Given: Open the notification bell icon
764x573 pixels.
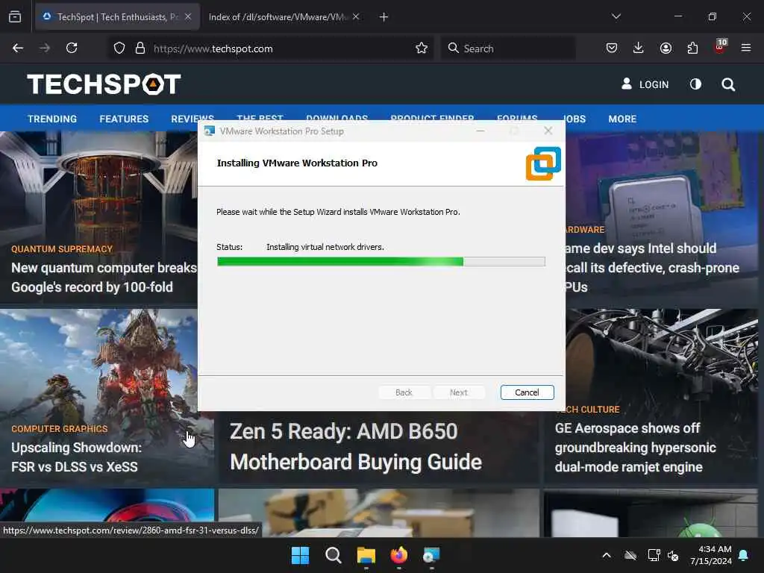Looking at the screenshot, I should (744, 555).
